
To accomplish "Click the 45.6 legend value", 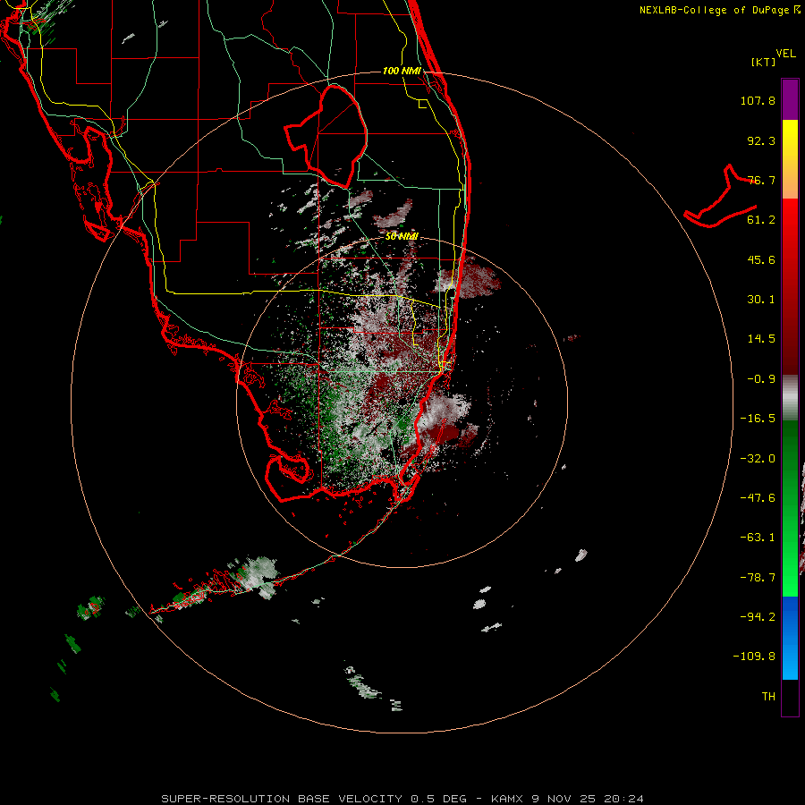I will pyautogui.click(x=761, y=259).
